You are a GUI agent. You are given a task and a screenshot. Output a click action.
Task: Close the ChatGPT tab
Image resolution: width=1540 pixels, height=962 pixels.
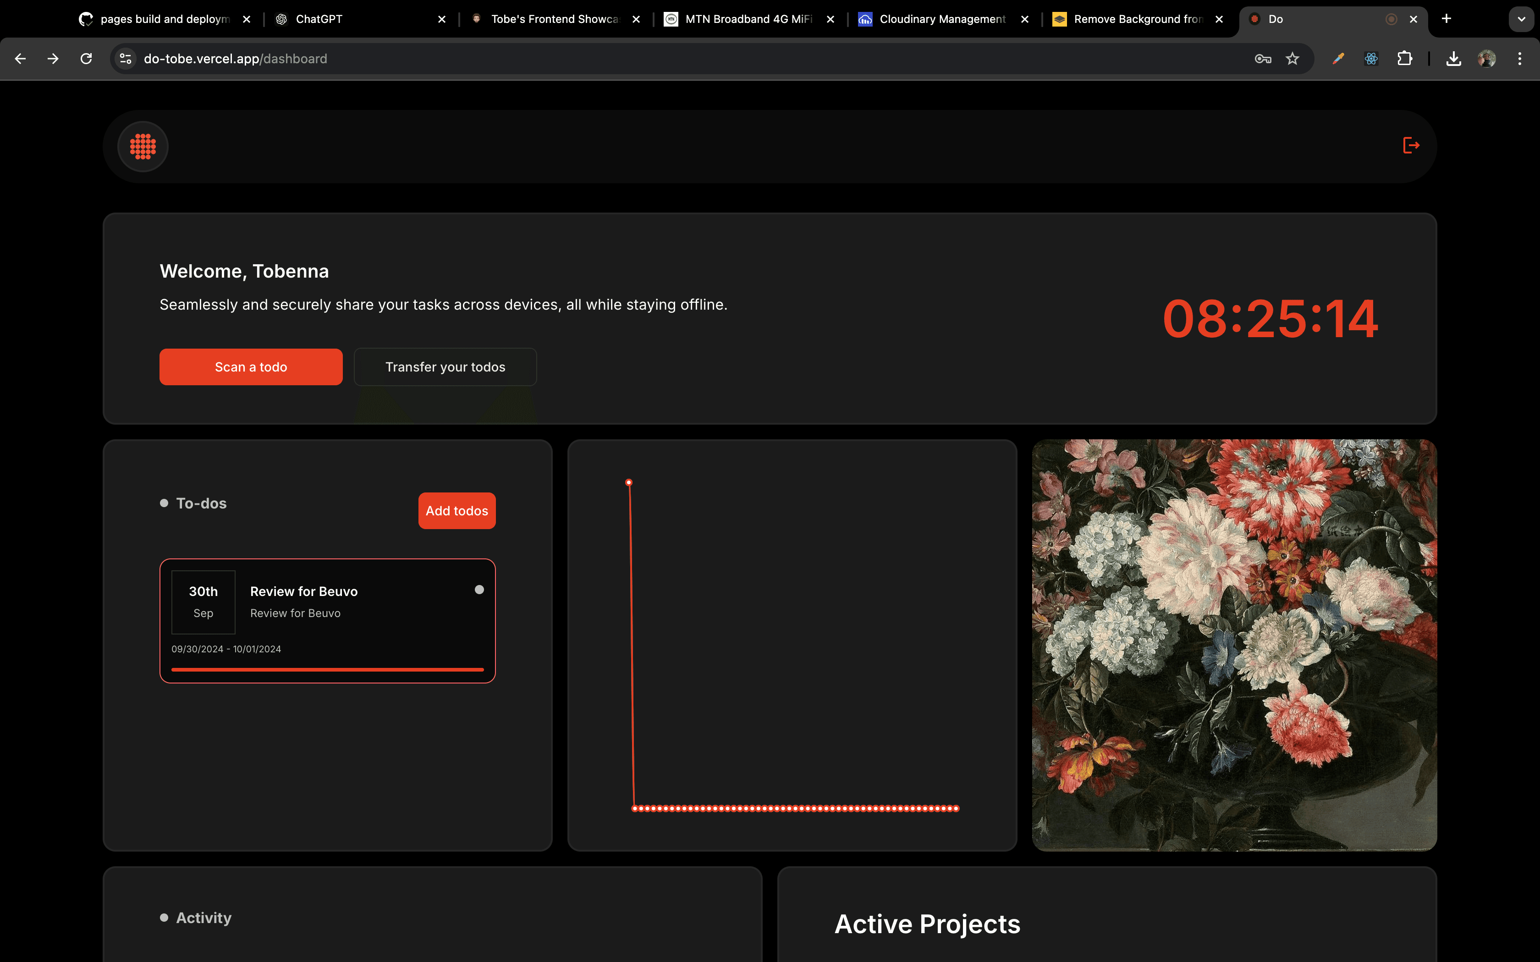tap(442, 19)
